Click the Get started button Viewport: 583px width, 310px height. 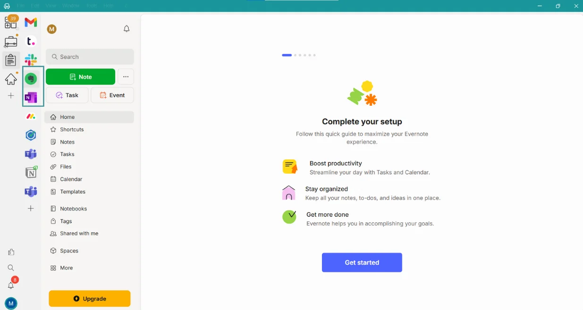362,262
